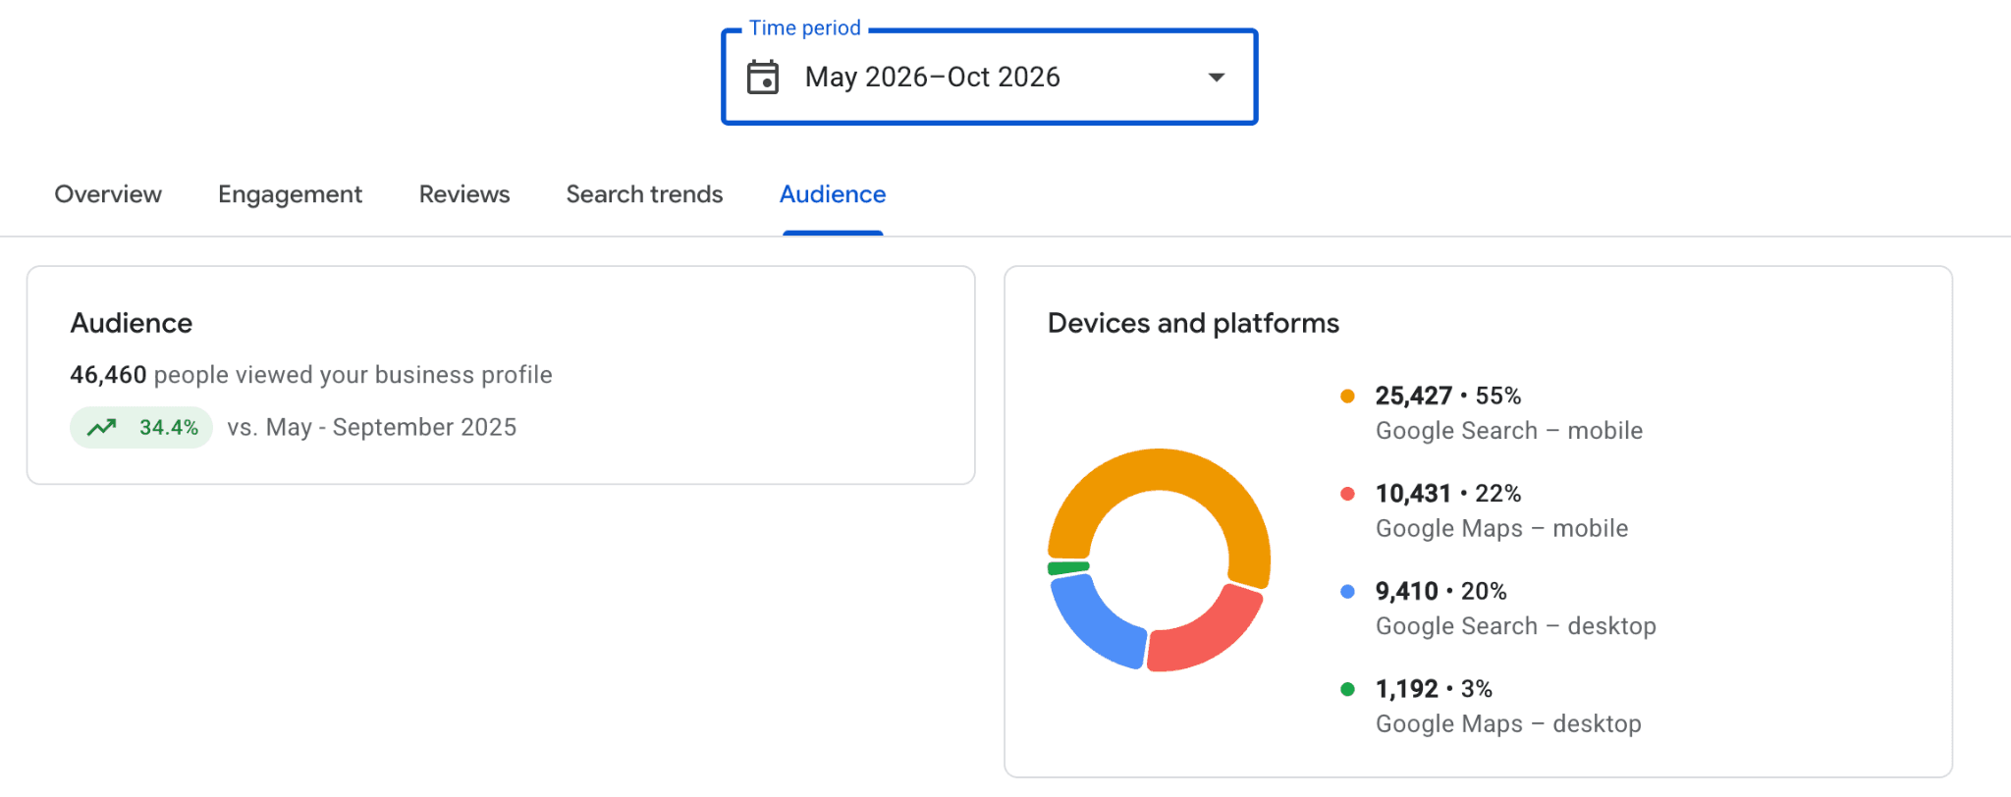Click the Audience card heading

click(132, 323)
